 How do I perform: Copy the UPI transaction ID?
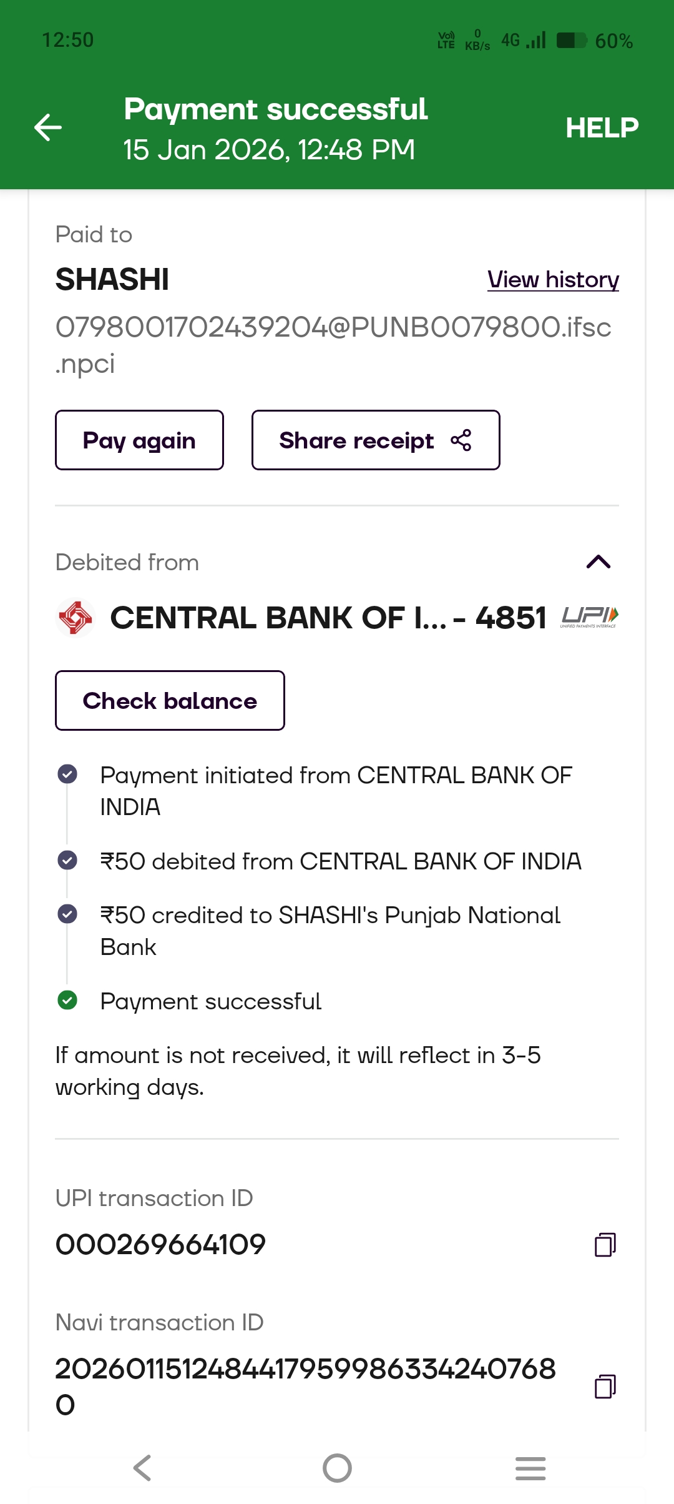[605, 1244]
